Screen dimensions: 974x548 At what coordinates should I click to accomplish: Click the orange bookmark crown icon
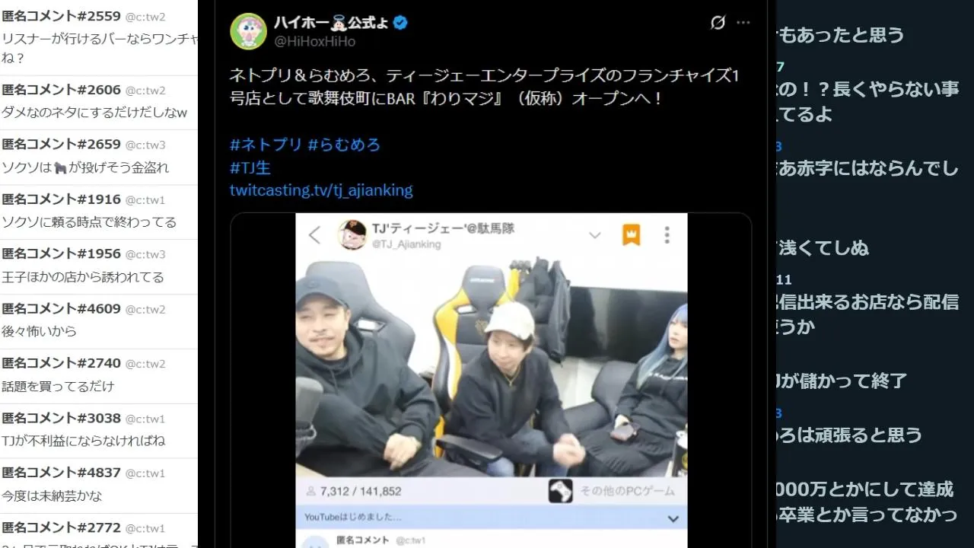631,234
